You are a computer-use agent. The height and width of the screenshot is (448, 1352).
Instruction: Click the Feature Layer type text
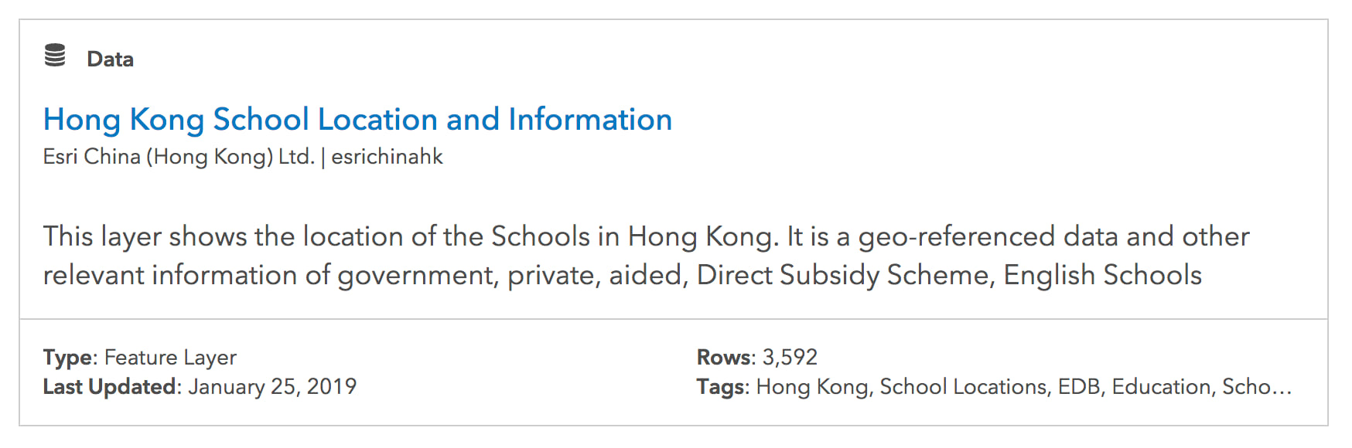169,357
